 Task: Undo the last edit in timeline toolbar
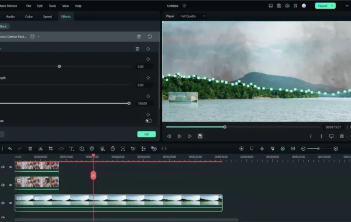(10, 148)
